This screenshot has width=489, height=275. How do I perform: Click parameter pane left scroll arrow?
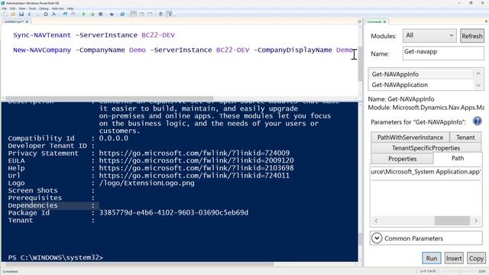click(376, 221)
